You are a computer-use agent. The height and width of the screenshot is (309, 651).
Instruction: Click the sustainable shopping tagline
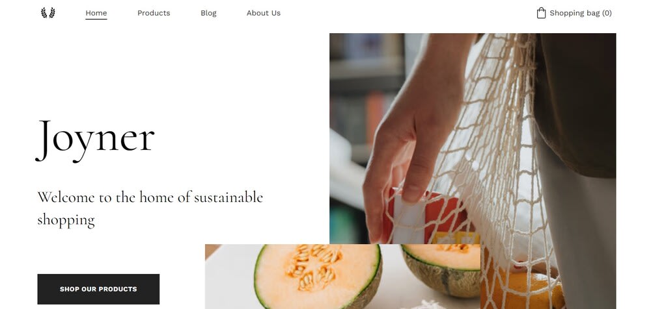click(x=150, y=208)
